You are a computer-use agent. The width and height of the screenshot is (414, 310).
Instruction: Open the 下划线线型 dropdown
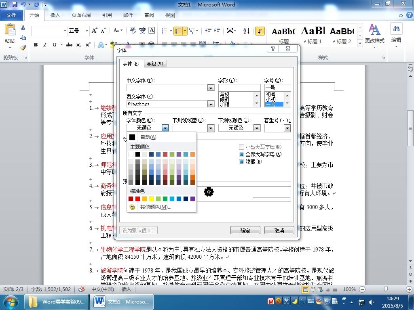[x=210, y=128]
